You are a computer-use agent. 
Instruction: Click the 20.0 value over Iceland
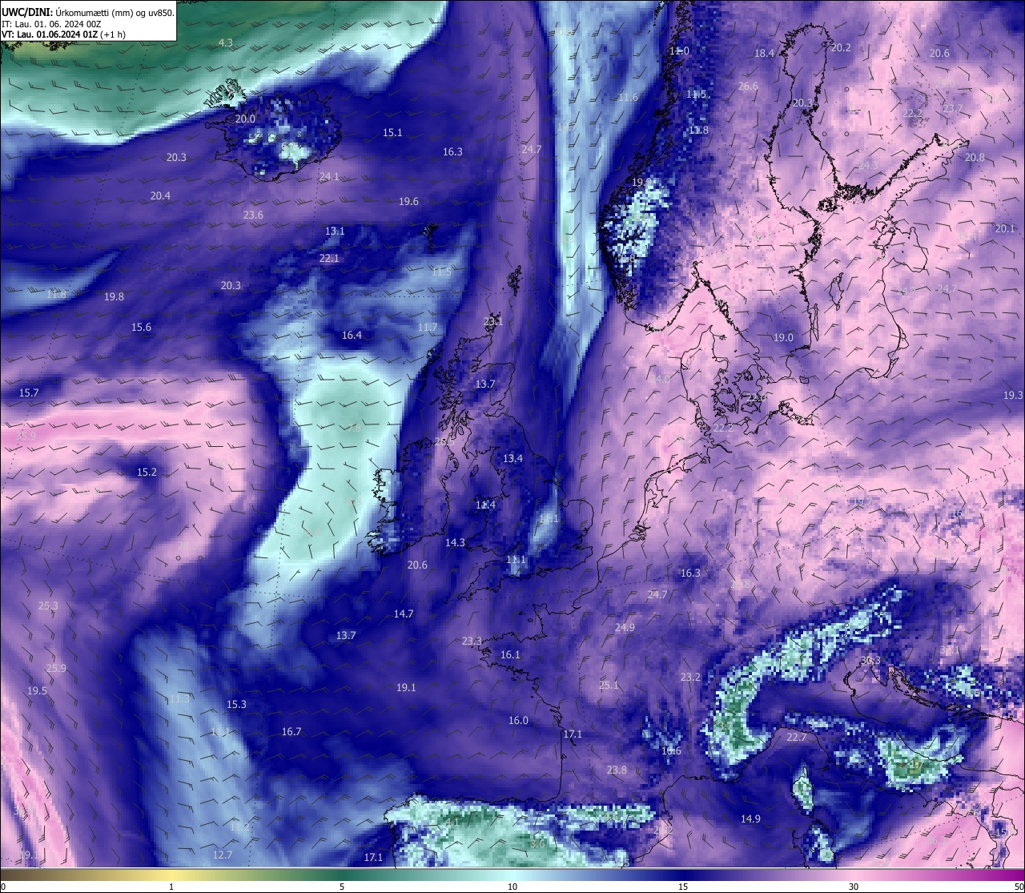(245, 119)
